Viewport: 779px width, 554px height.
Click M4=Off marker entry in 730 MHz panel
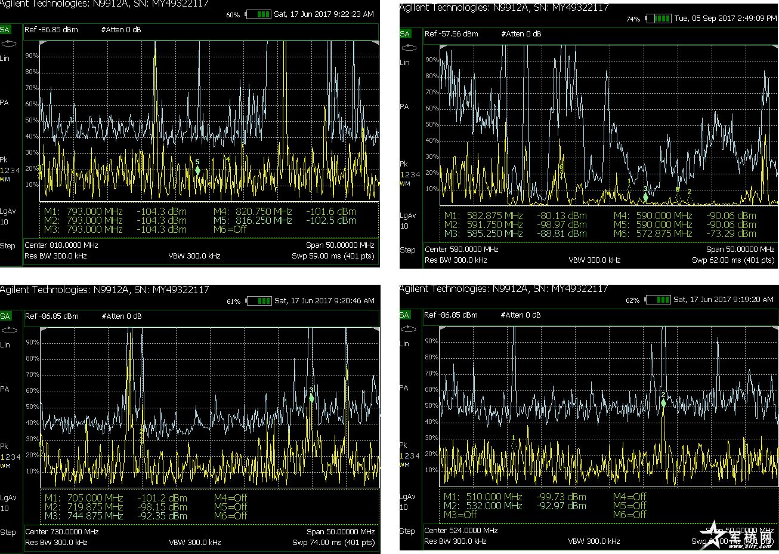[230, 498]
